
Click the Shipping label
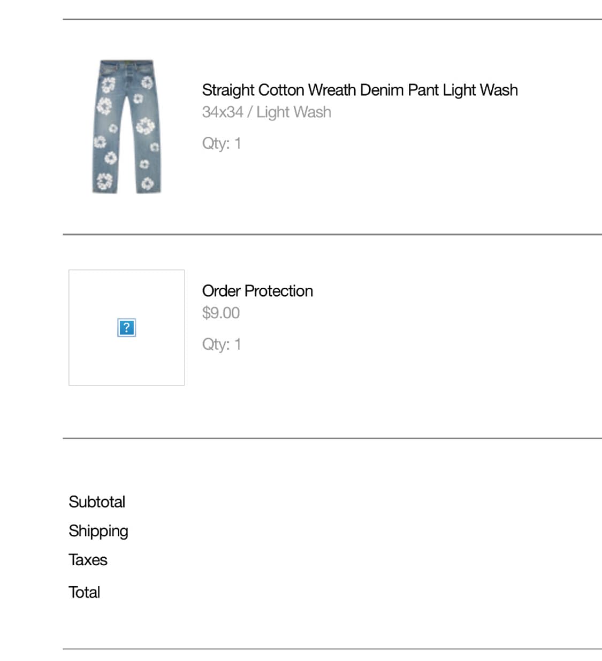click(98, 531)
